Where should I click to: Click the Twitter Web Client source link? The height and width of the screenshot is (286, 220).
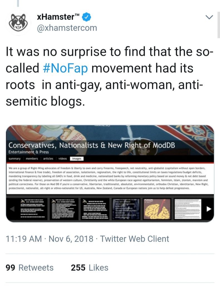tap(135, 239)
